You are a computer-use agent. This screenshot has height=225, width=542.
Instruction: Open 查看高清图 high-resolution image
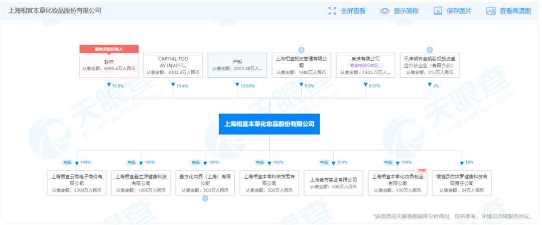tap(515, 11)
